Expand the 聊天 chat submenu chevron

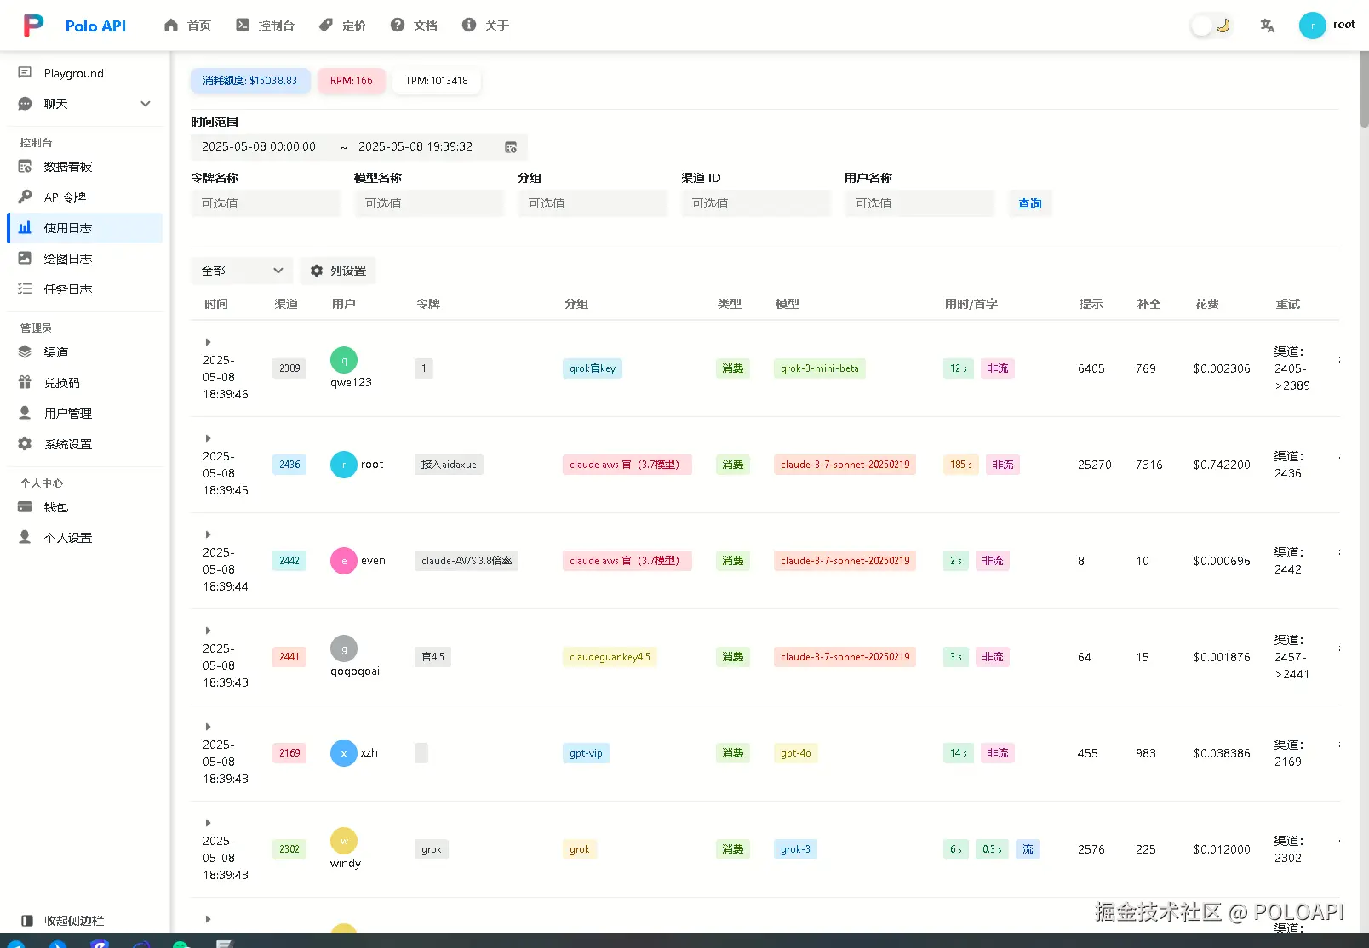(x=146, y=104)
